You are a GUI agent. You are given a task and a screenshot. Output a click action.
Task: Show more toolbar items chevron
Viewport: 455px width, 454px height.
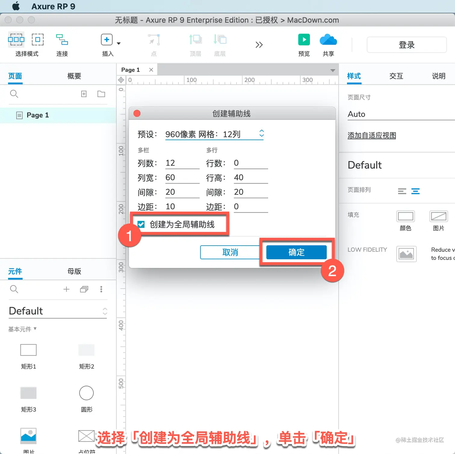[x=259, y=45]
